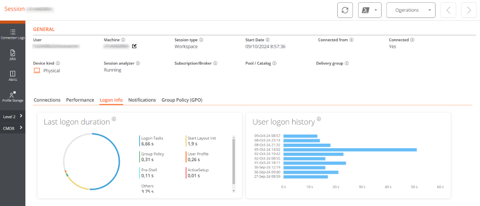Open the Profile Storage sidebar icon
This screenshot has height=206, width=480.
(12, 97)
